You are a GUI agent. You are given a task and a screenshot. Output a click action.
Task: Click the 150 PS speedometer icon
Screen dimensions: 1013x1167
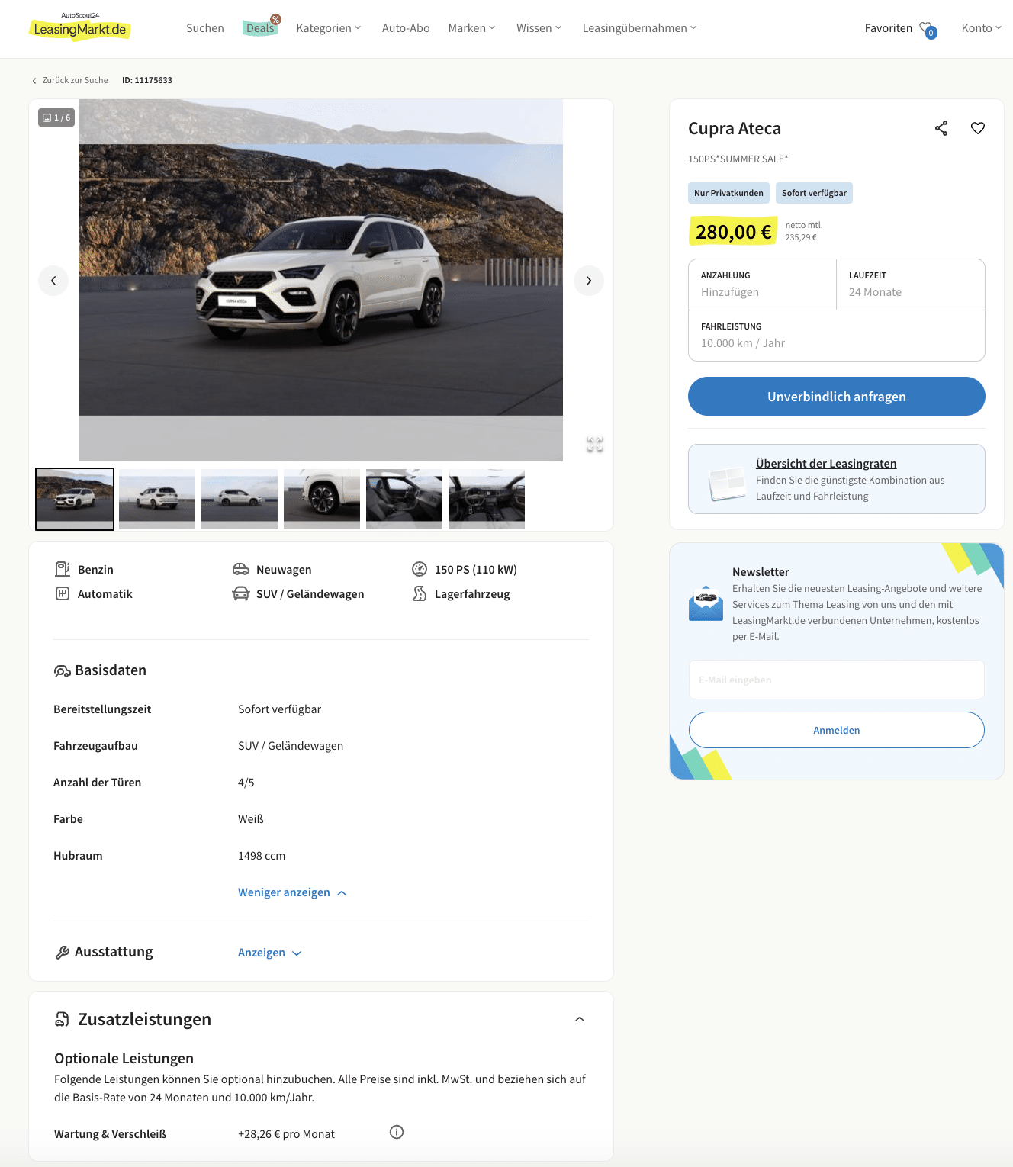coord(420,569)
